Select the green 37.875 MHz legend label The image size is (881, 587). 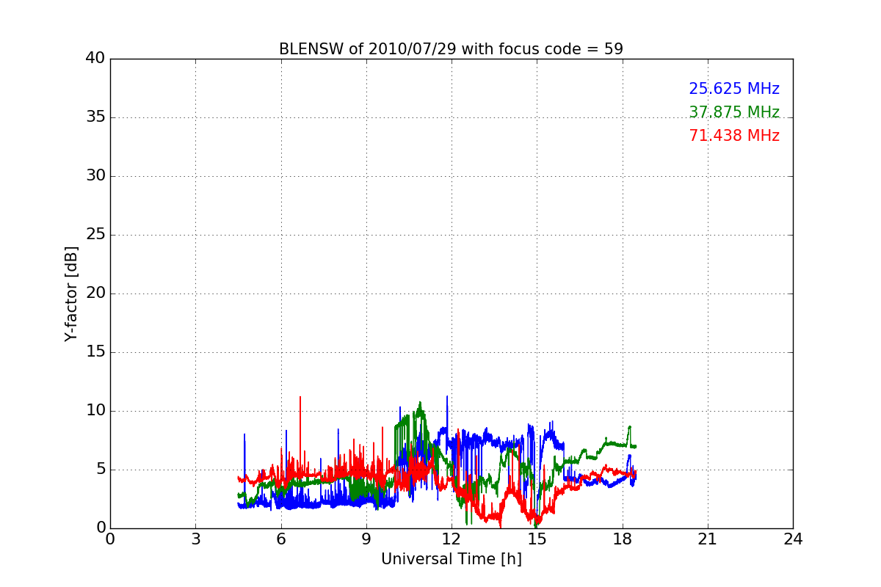[734, 112]
